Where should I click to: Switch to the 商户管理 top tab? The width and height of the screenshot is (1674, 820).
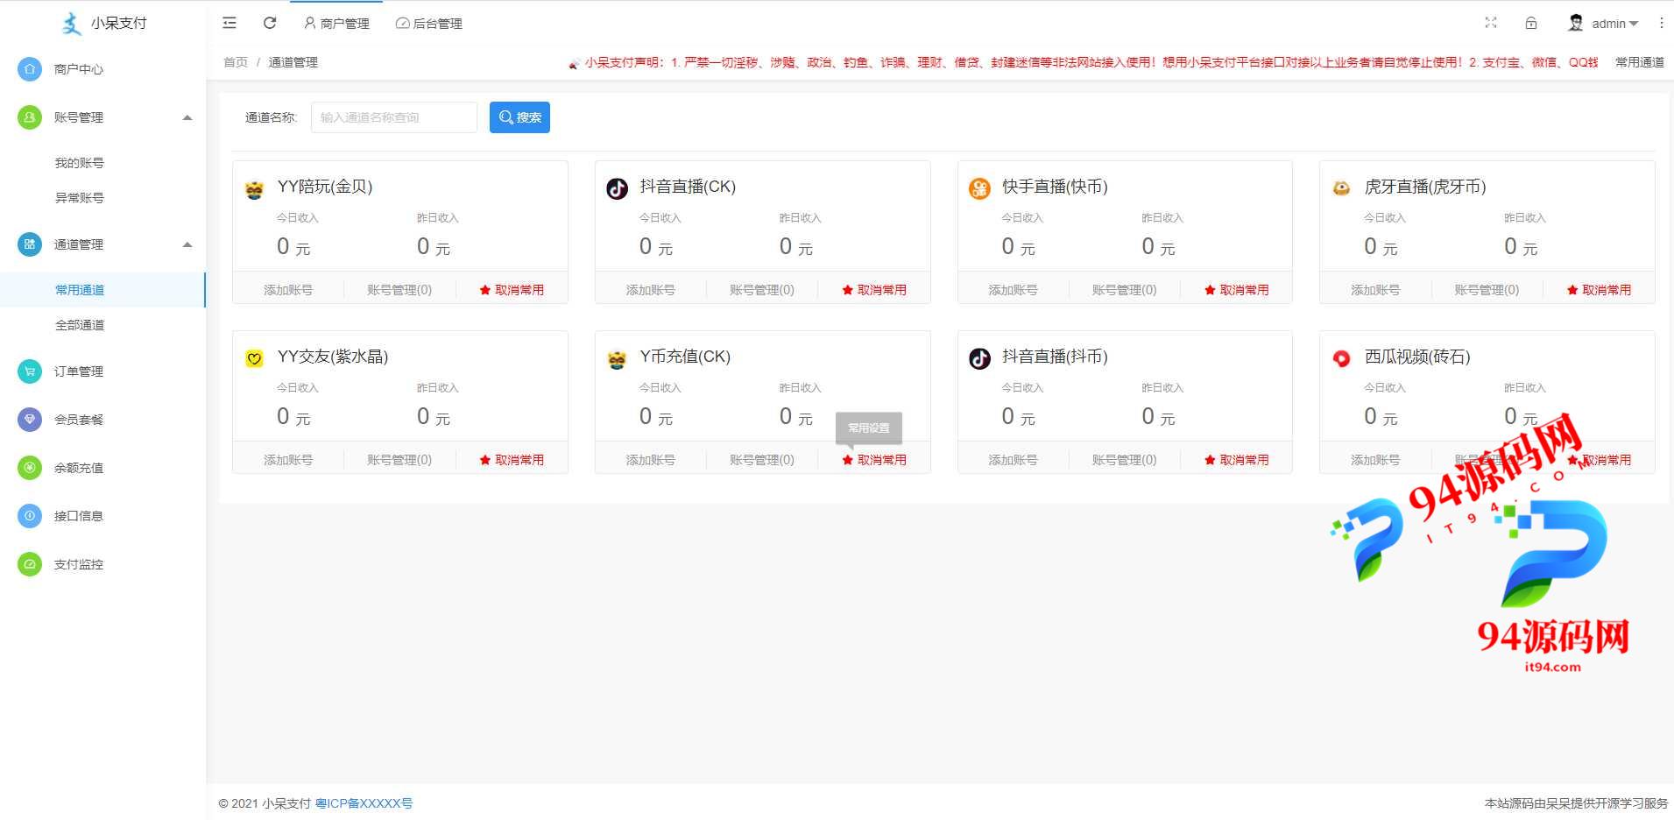tap(336, 24)
